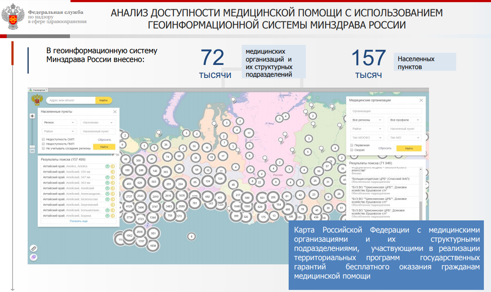The image size is (491, 292).
Task: Click the coat of arms logo on map
Action: pyautogui.click(x=37, y=100)
